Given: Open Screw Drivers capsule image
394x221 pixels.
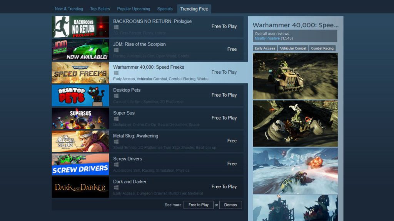Looking at the screenshot, I should coord(80,164).
